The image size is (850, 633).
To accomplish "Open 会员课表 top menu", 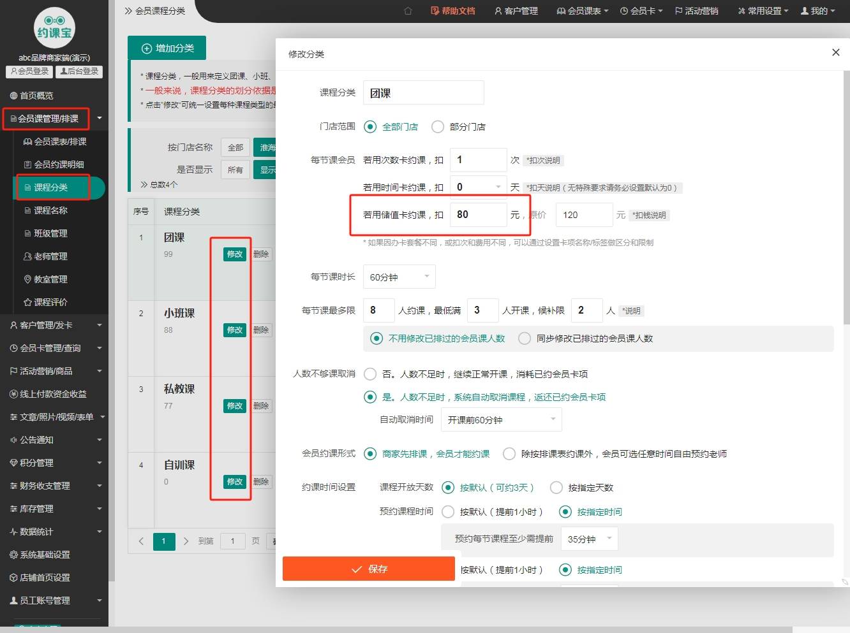I will [x=583, y=11].
